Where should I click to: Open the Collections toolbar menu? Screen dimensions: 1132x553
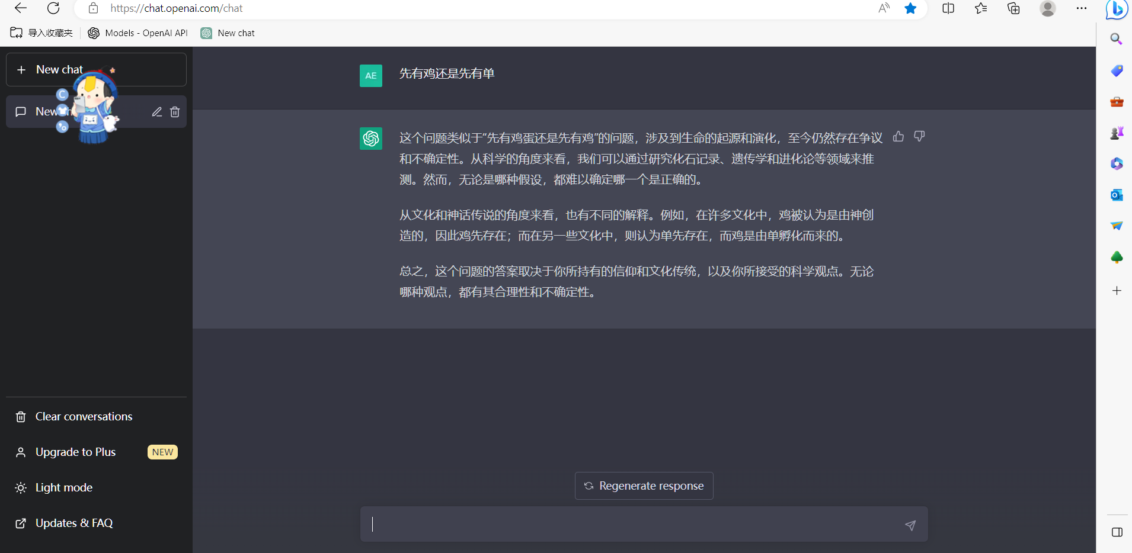(x=1013, y=8)
